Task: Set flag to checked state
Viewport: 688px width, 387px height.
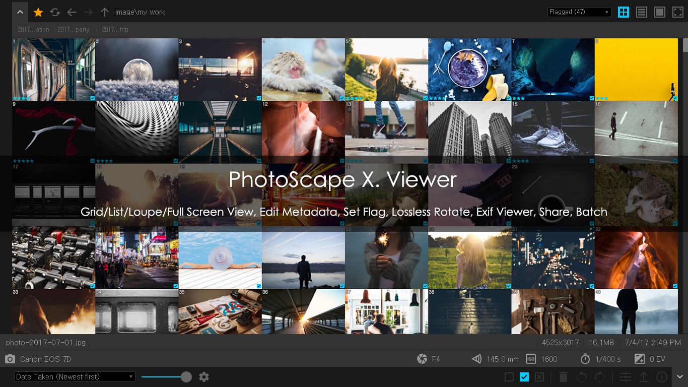Action: point(524,376)
